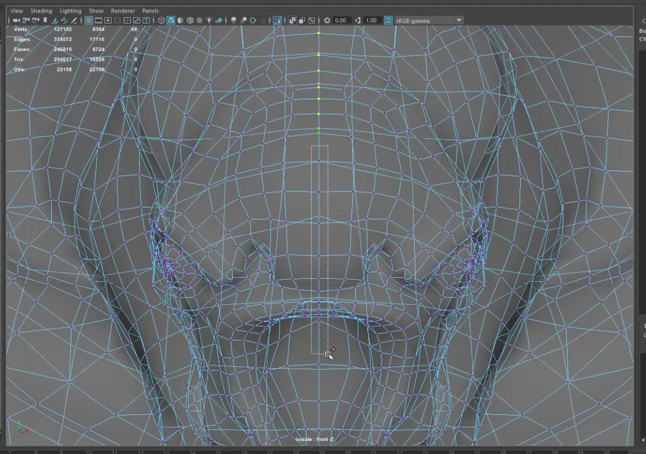Click the Use All Lights bulb icon
Viewport: 646px width, 454px height.
tap(209, 20)
